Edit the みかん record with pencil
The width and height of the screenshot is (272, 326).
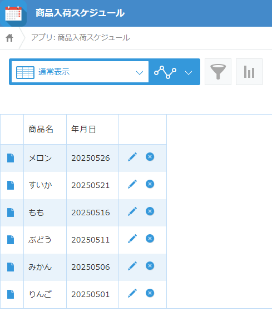click(x=132, y=266)
